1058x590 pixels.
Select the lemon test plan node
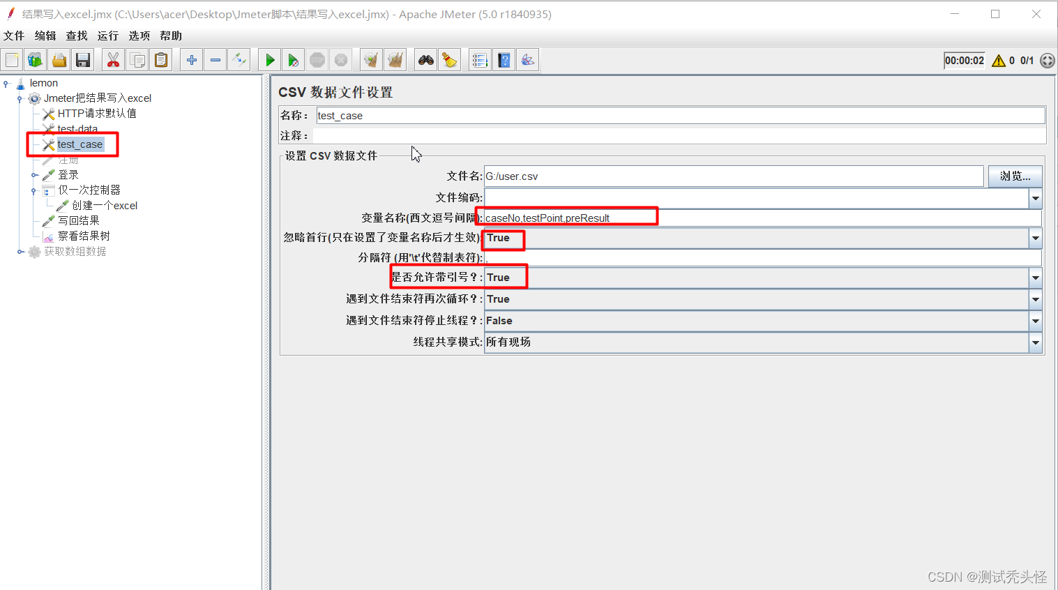[44, 83]
